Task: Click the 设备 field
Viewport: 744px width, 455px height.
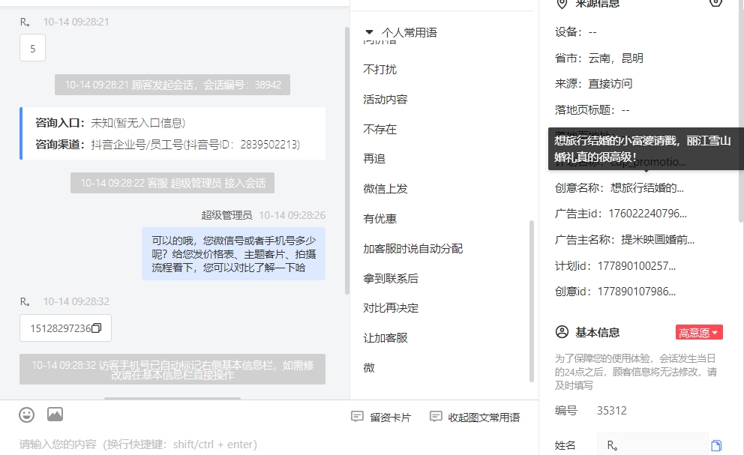Action: click(x=575, y=32)
